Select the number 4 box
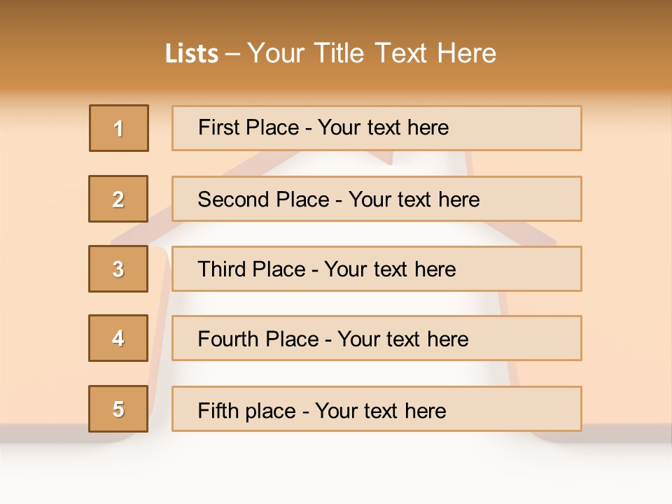The height and width of the screenshot is (504, 672). point(118,338)
